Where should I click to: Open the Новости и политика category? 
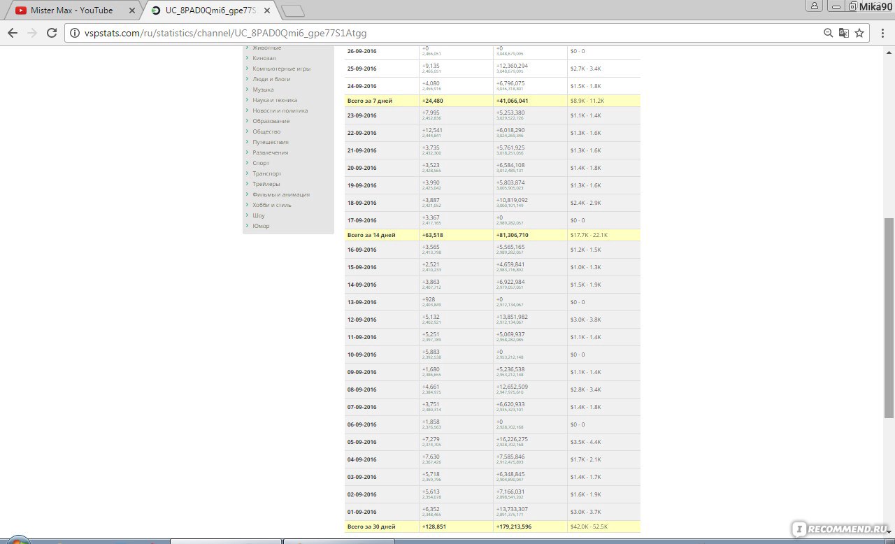point(280,110)
